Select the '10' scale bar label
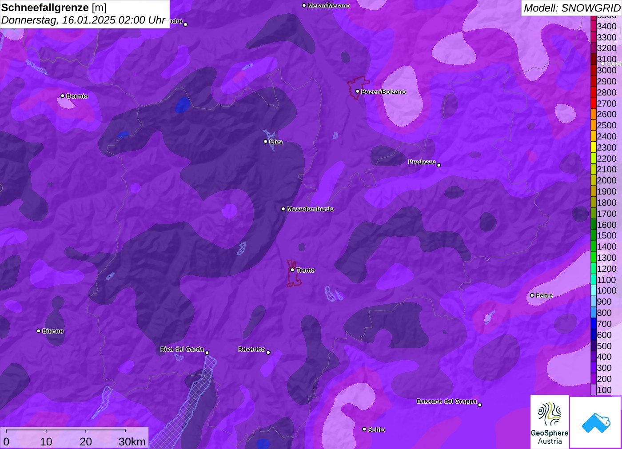The width and height of the screenshot is (622, 449). (x=46, y=442)
